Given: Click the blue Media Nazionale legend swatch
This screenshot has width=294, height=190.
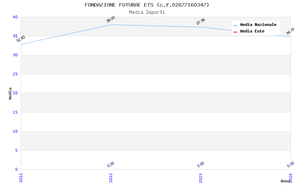Looking at the screenshot, I should tap(235, 25).
